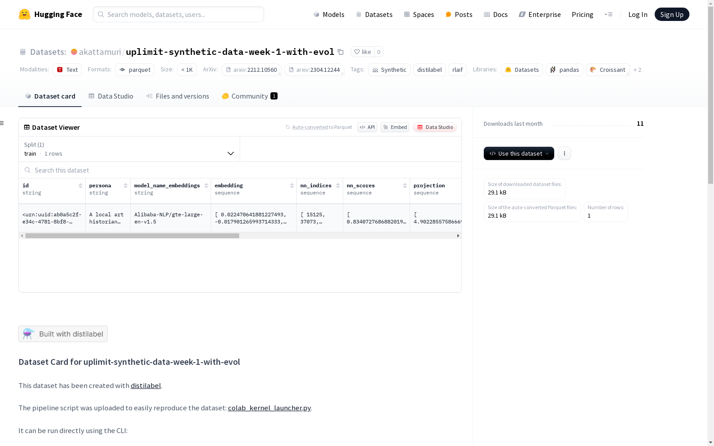
Task: Click the Text modality tag
Action: [67, 70]
